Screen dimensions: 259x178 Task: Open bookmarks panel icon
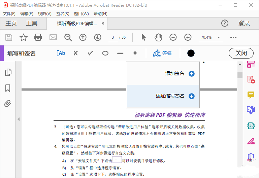point(8,88)
